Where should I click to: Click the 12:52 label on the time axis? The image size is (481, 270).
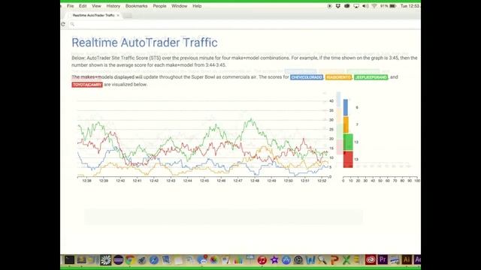tap(322, 181)
